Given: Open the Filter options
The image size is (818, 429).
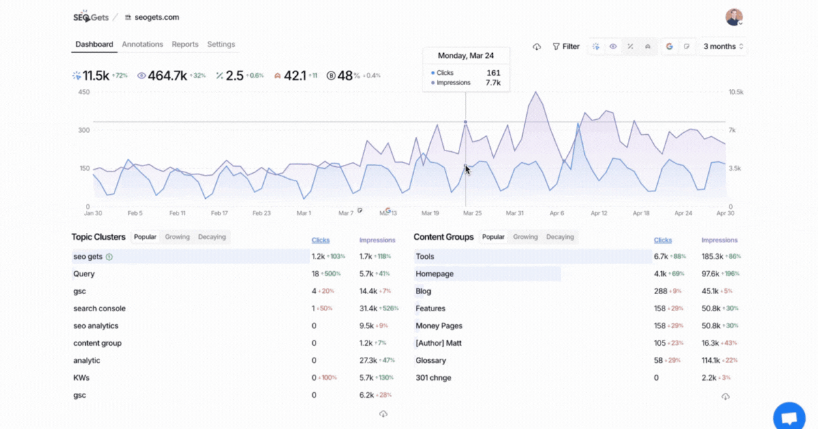Looking at the screenshot, I should [x=566, y=47].
